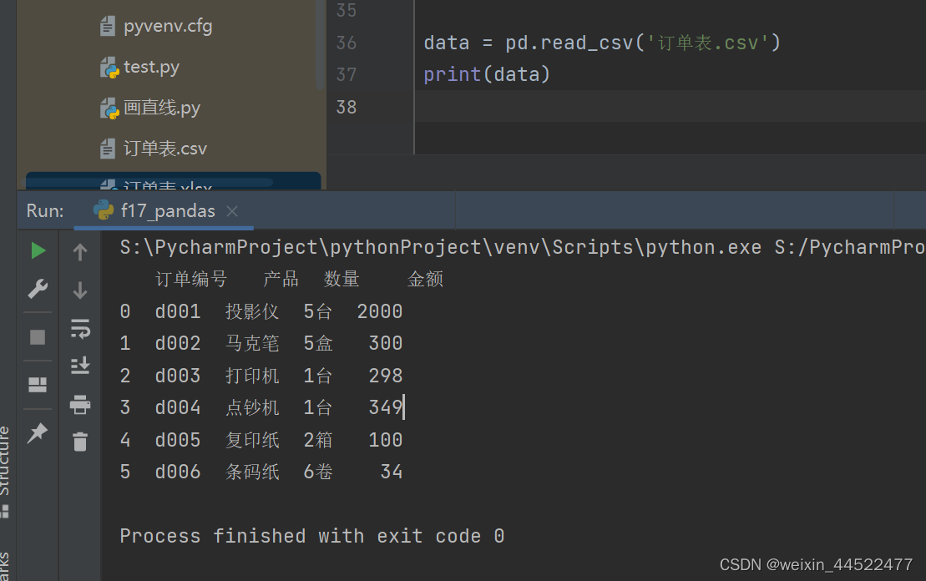Click the 金额 column header in output

tap(425, 279)
